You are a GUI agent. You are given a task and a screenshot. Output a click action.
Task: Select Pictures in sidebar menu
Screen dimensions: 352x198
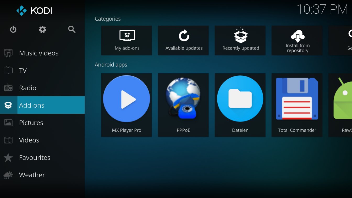(42, 123)
